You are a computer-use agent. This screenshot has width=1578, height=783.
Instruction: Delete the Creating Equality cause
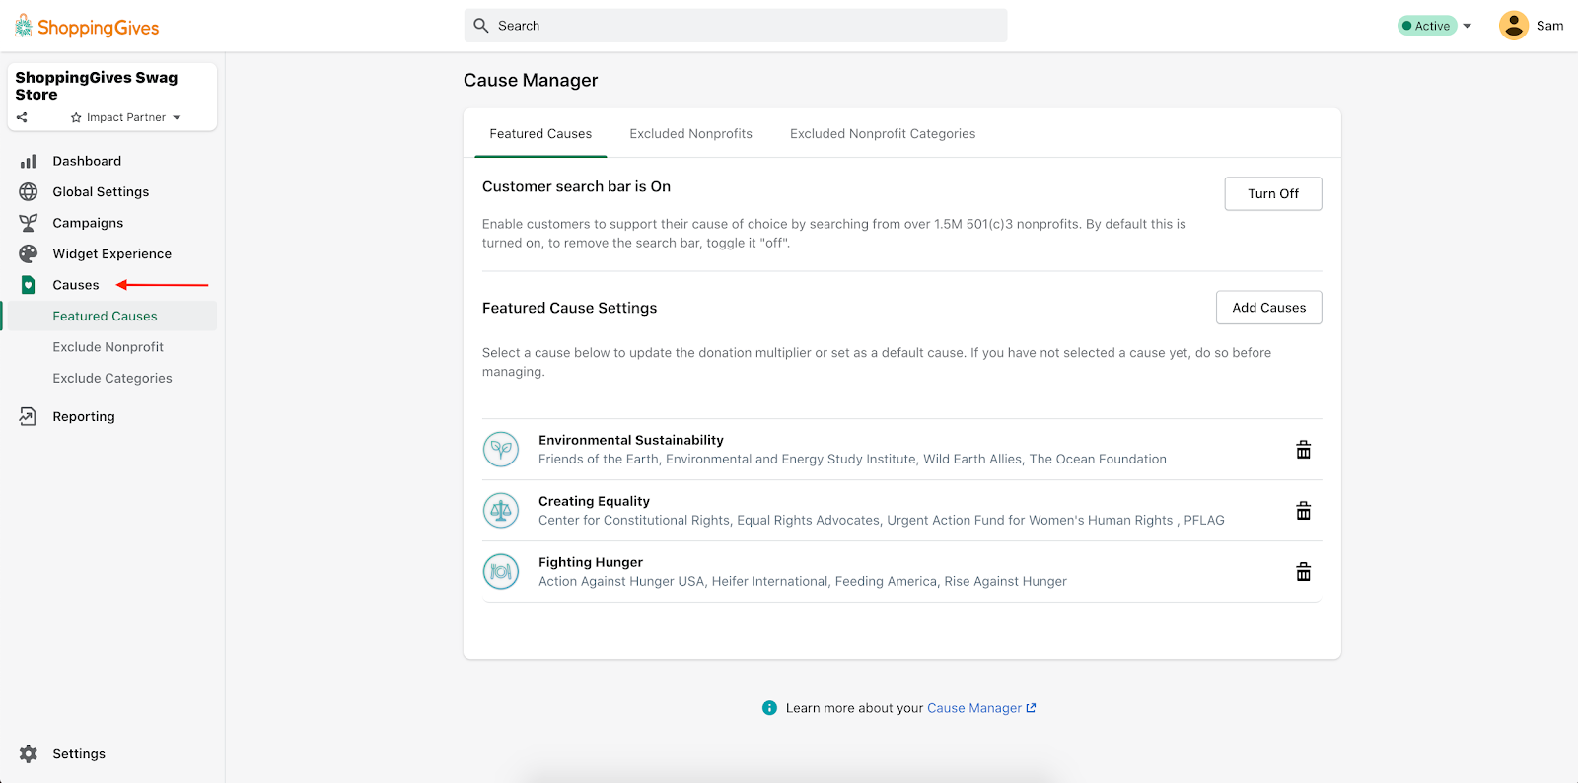[x=1304, y=511]
